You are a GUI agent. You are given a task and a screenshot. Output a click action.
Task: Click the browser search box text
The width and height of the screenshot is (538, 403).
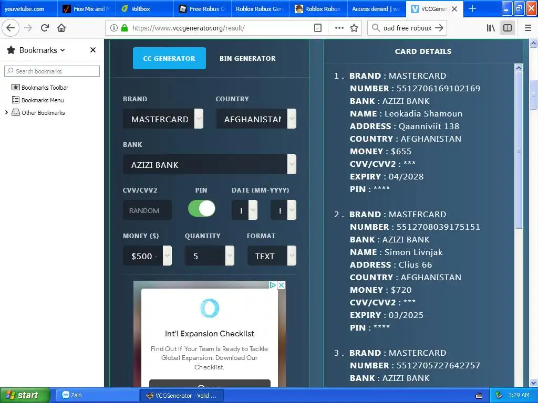tap(407, 28)
